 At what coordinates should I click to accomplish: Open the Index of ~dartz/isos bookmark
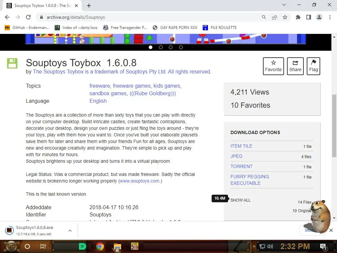[76, 28]
